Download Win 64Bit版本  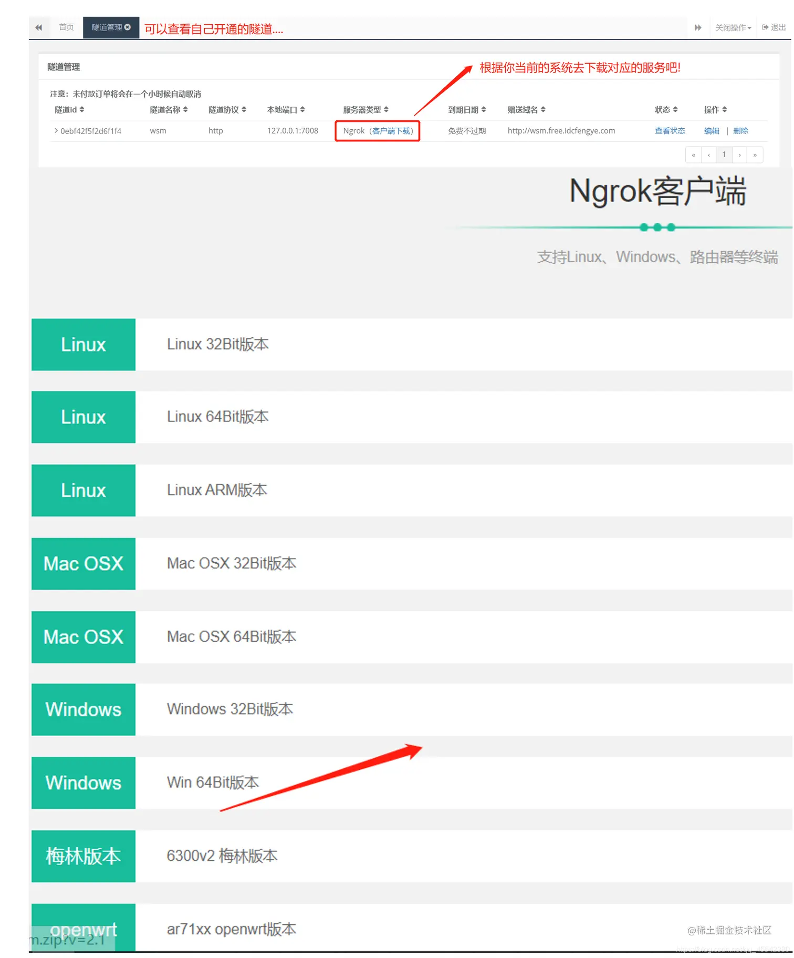(x=213, y=782)
